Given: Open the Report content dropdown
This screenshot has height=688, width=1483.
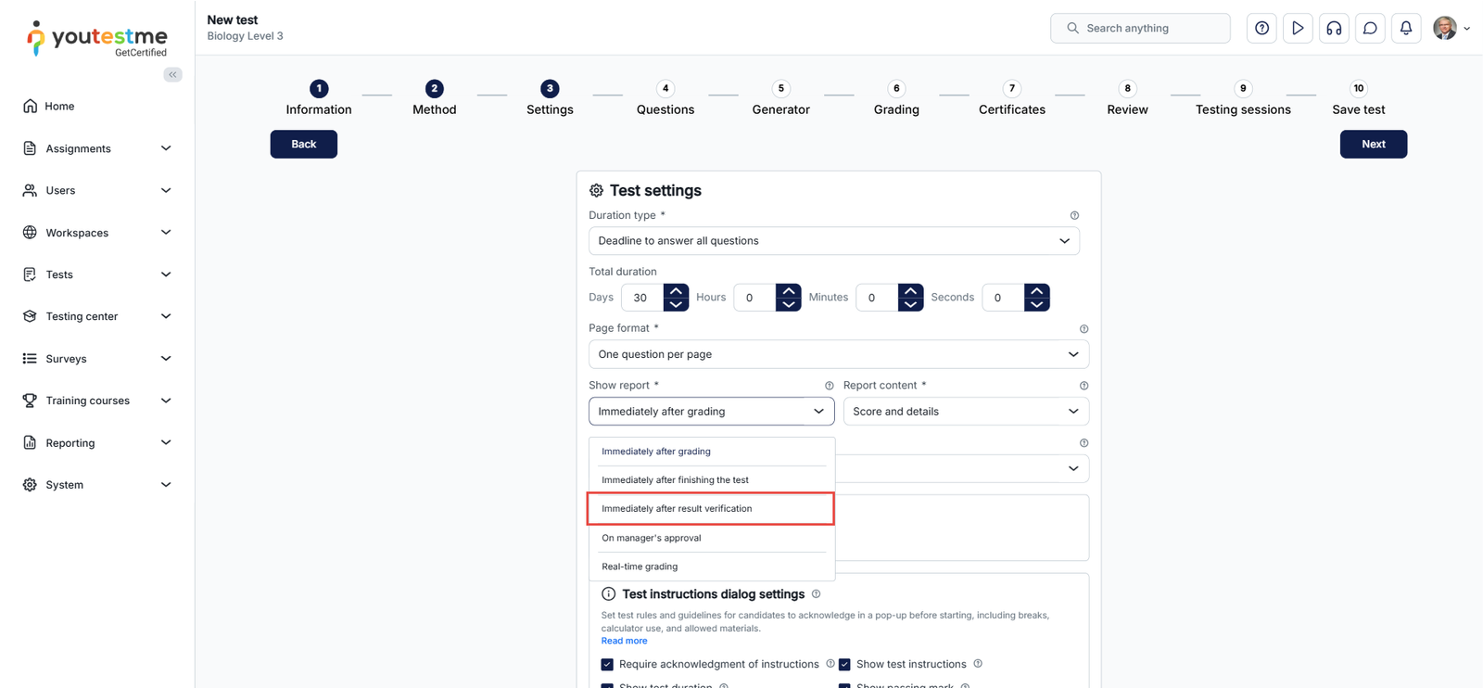Looking at the screenshot, I should [965, 412].
